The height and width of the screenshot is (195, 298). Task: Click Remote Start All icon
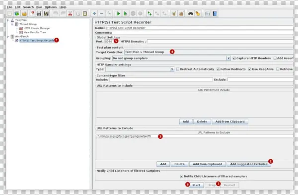[x=149, y=13]
